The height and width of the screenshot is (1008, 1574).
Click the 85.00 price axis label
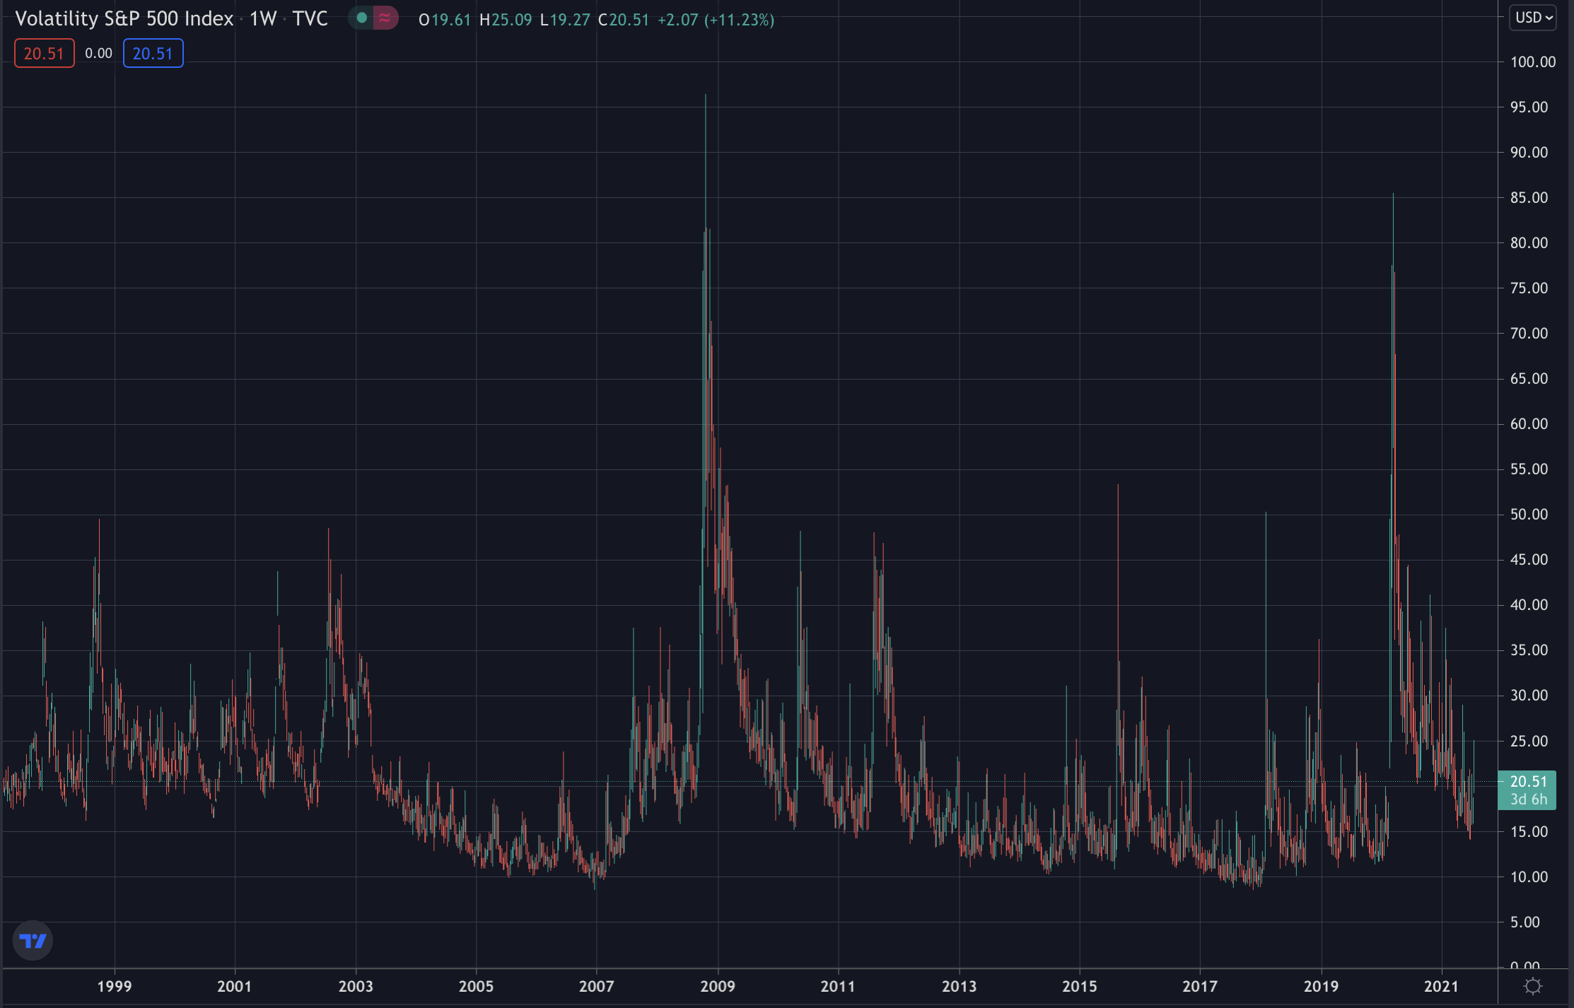point(1529,198)
